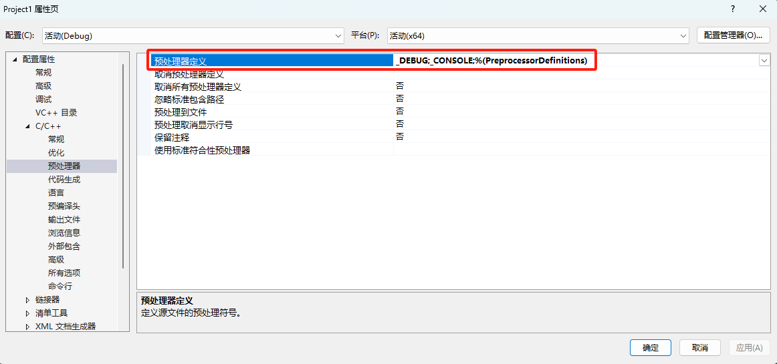Select the 命令行 tree item
This screenshot has height=364, width=777.
tap(60, 287)
